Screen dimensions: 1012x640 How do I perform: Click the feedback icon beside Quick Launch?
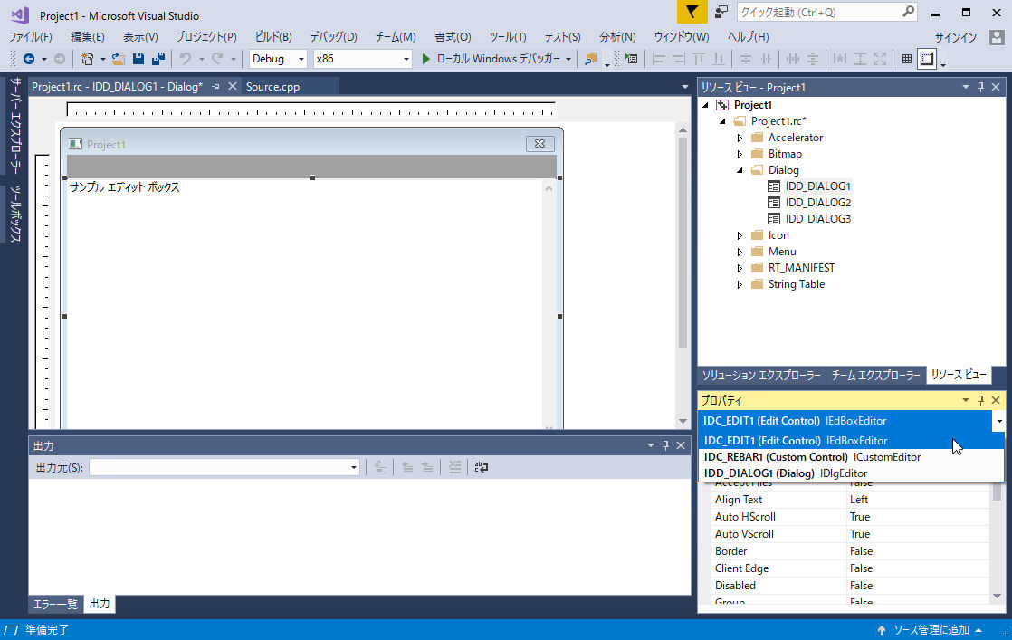[721, 12]
